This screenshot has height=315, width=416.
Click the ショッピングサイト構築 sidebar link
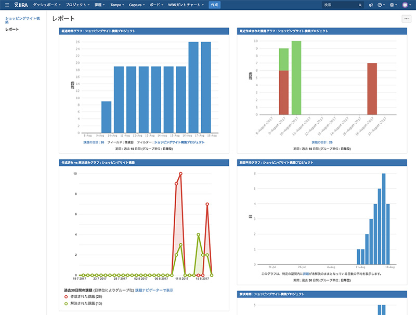point(22,20)
